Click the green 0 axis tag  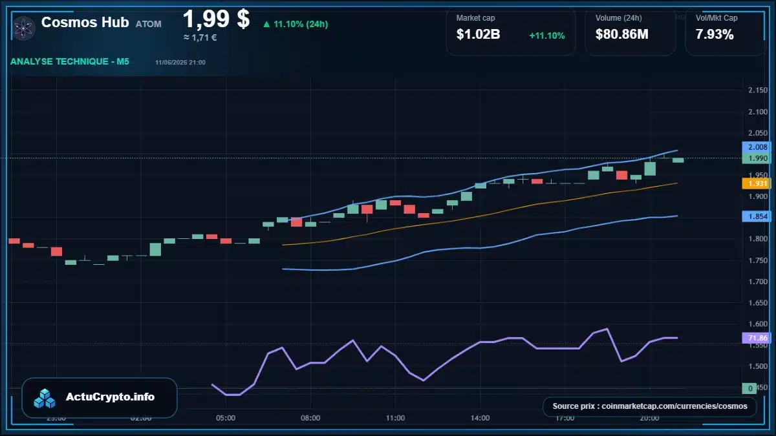749,388
